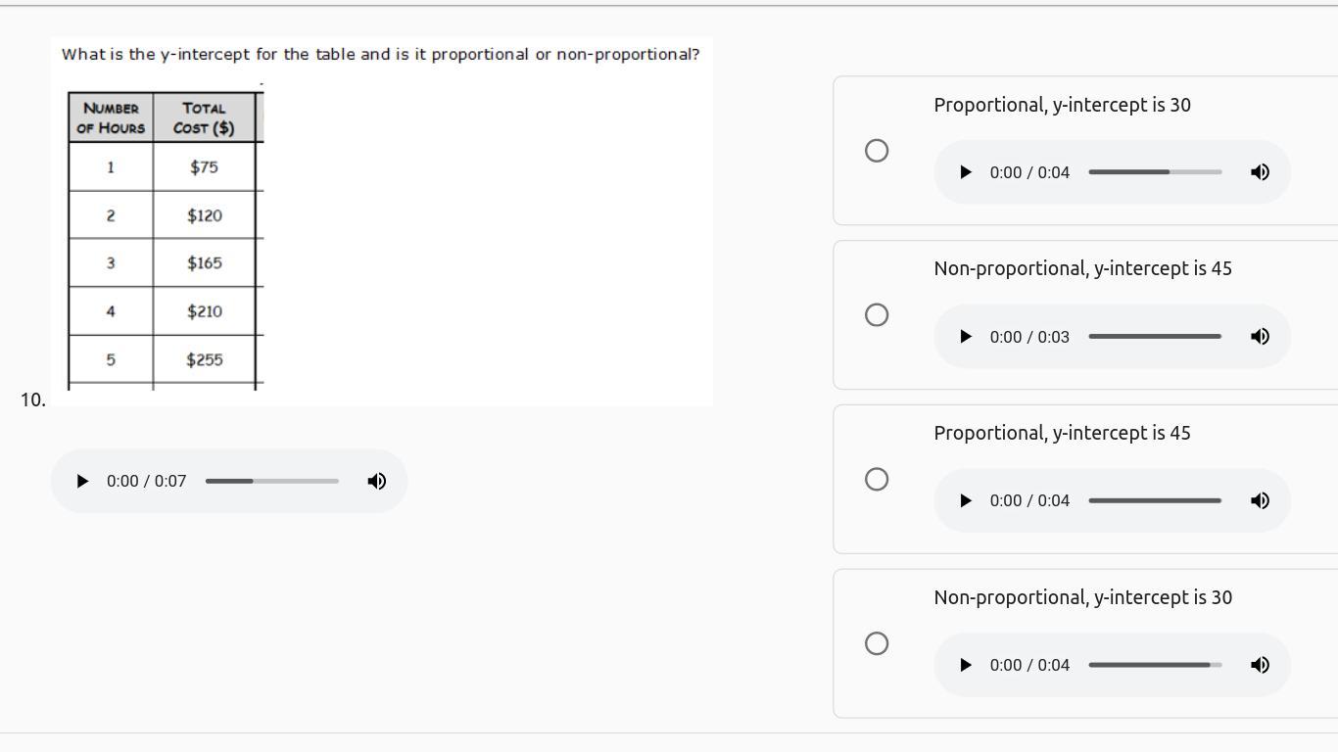Screen dimensions: 1338x752
Task: Seek in the "Non-proportional, y-intercept is 45" audio bar
Action: click(1155, 337)
